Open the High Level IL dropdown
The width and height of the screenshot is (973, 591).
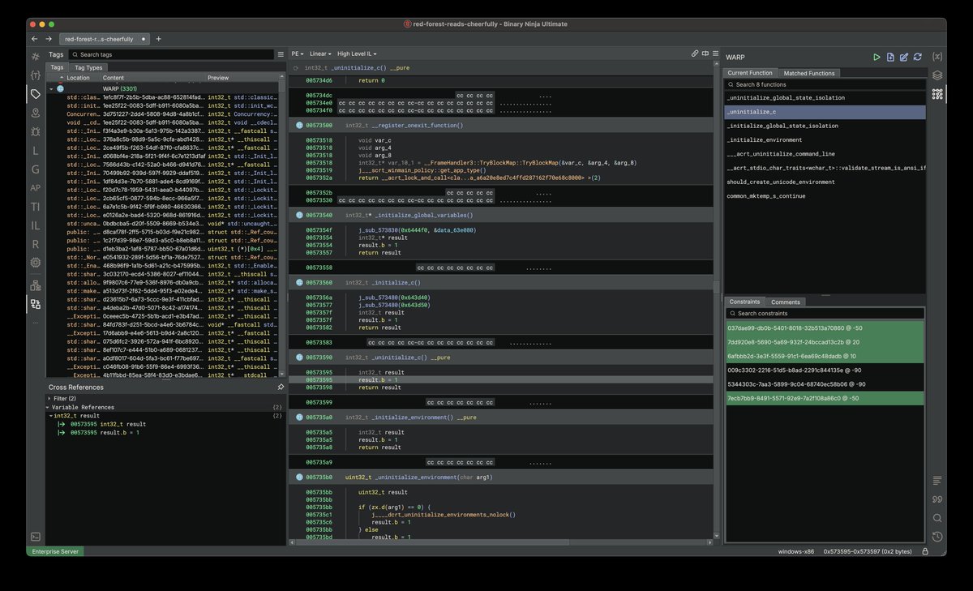coord(358,54)
